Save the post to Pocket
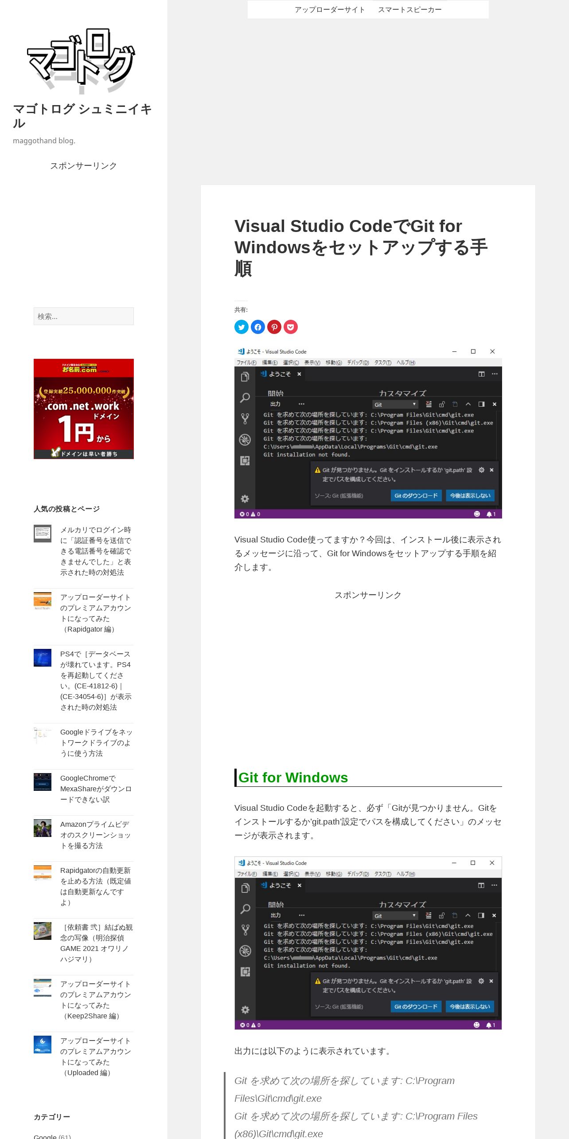The image size is (569, 1139). pyautogui.click(x=291, y=327)
